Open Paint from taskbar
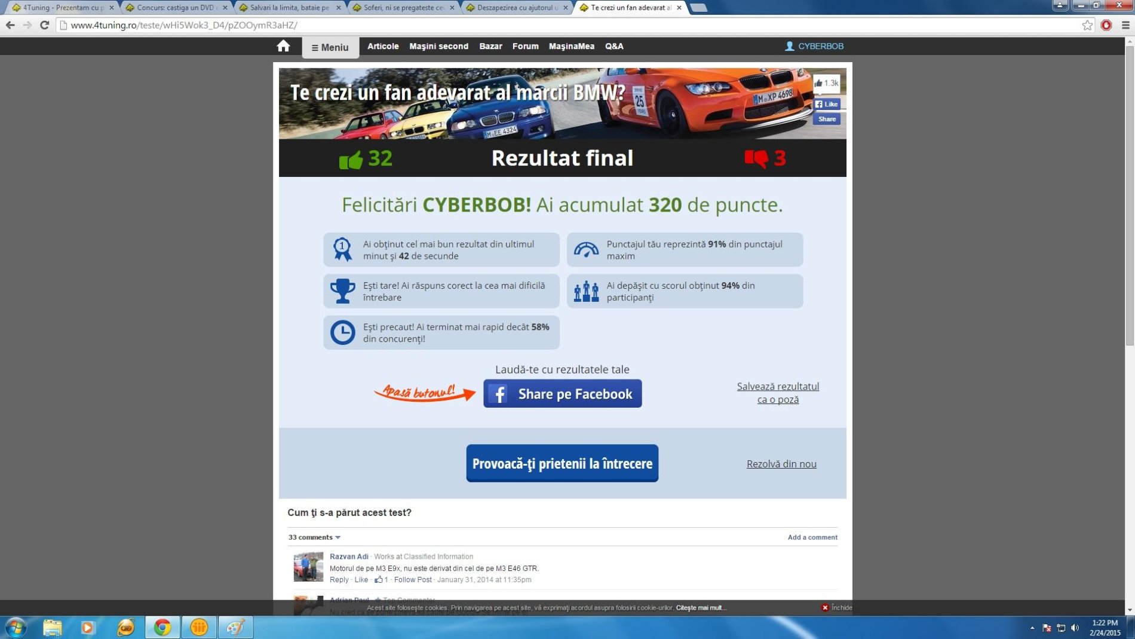 (235, 627)
